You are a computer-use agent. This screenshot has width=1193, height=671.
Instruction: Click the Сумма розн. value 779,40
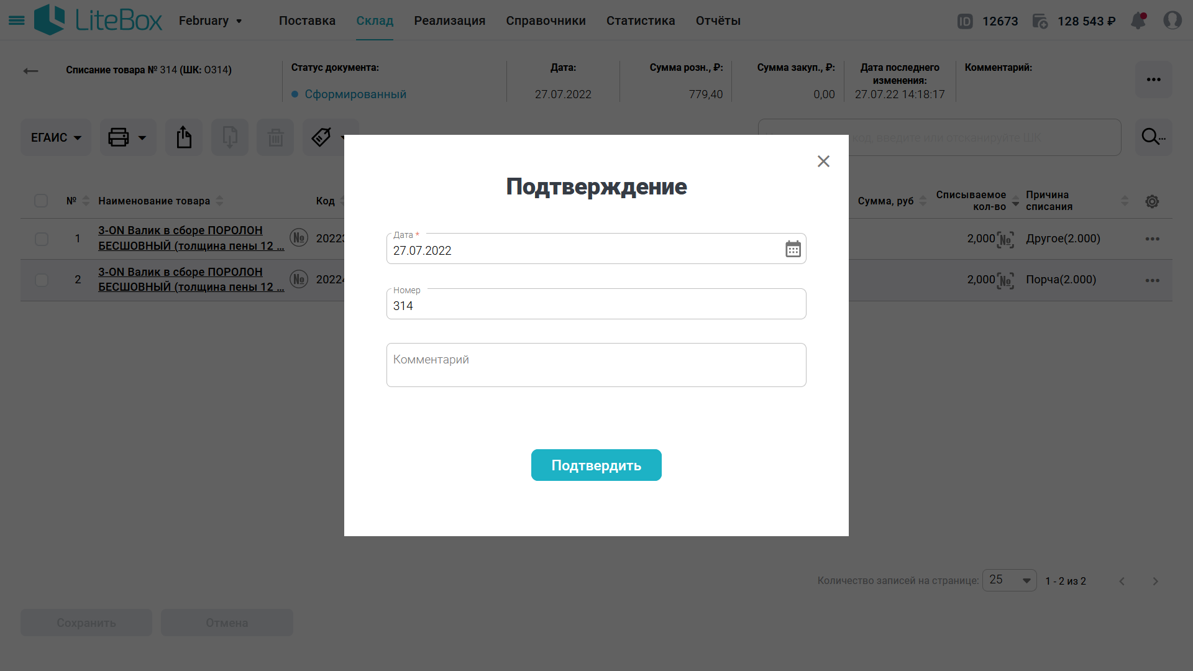[x=706, y=94]
